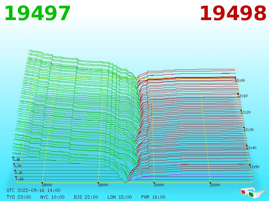This screenshot has width=269, height=201.
Task: Click the 13:30 time marker
Action: coord(248,130)
